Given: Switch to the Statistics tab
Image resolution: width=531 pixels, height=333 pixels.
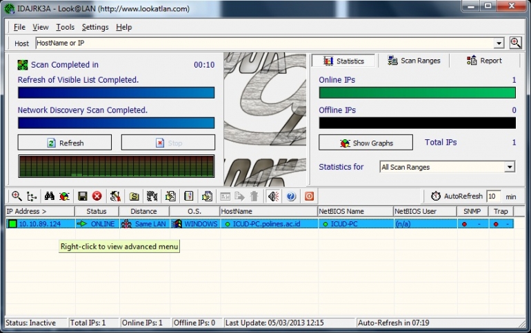Looking at the screenshot, I should [343, 61].
